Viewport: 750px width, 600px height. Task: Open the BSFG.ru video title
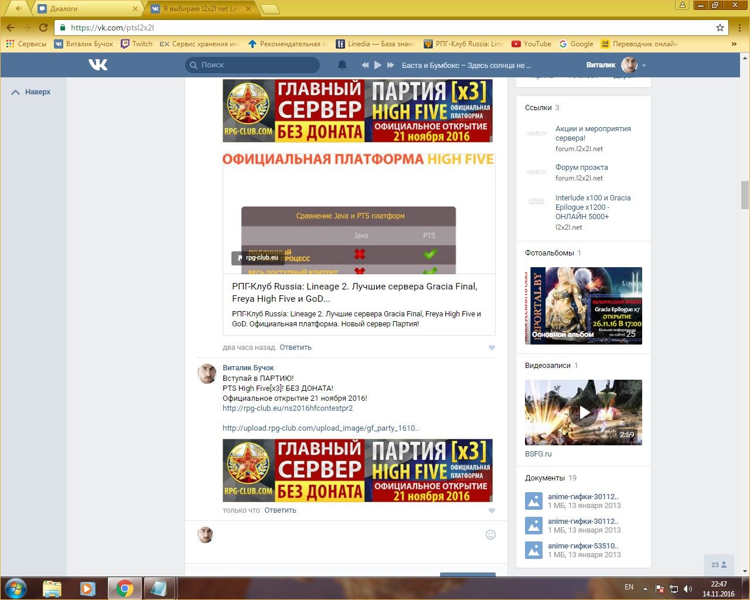coord(538,454)
